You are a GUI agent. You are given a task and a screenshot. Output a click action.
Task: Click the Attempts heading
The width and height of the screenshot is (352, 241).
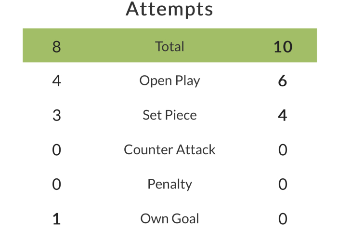pos(169,9)
